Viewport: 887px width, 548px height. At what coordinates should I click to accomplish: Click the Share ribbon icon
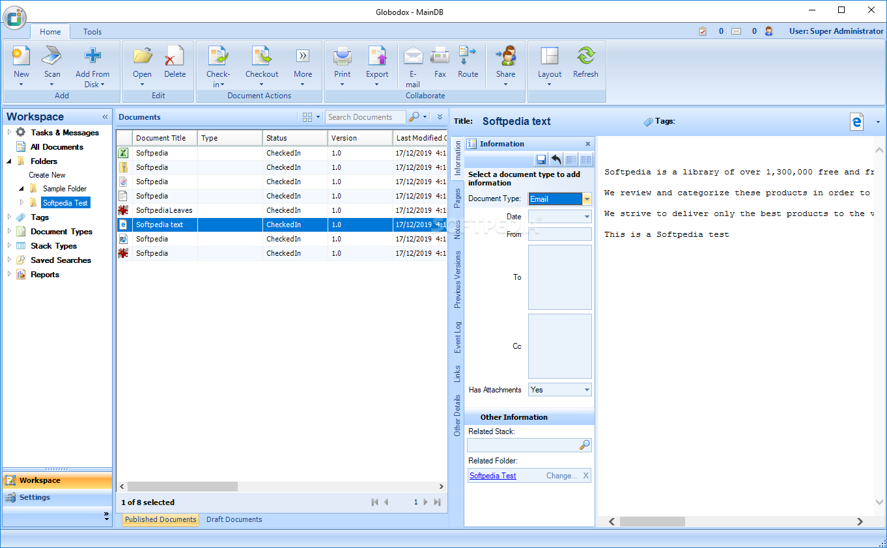pos(506,57)
